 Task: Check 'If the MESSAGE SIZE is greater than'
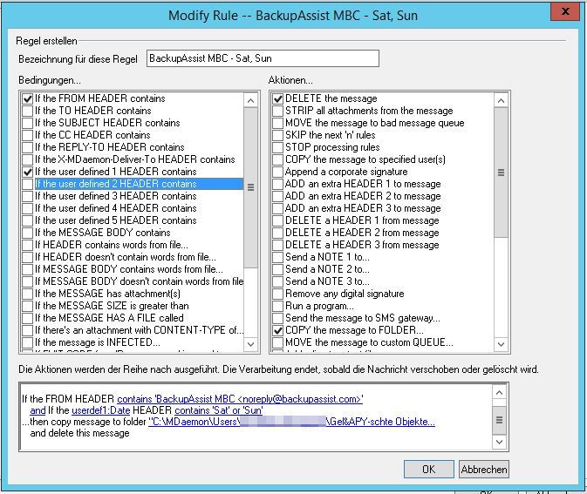coord(28,306)
